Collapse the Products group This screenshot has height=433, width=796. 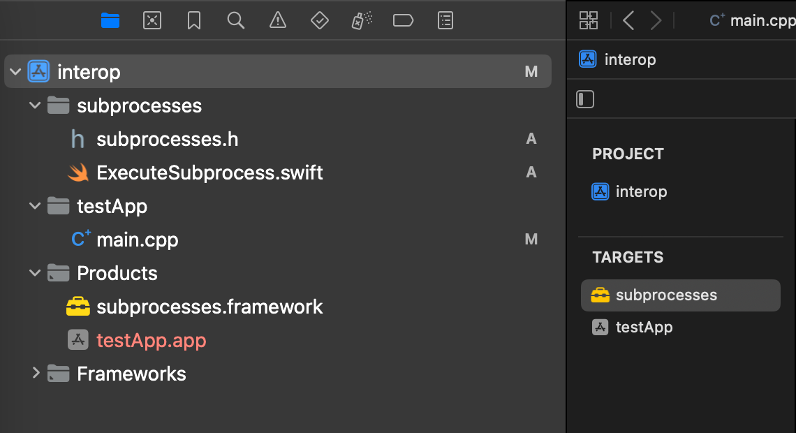point(34,273)
